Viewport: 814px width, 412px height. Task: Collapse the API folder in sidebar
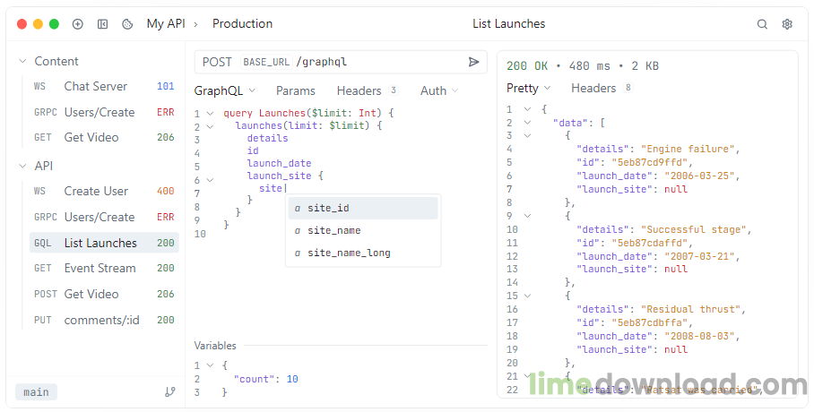[x=23, y=166]
